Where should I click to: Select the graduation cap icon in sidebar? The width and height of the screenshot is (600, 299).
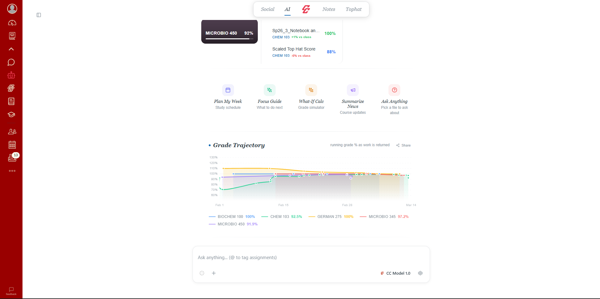tap(11, 114)
